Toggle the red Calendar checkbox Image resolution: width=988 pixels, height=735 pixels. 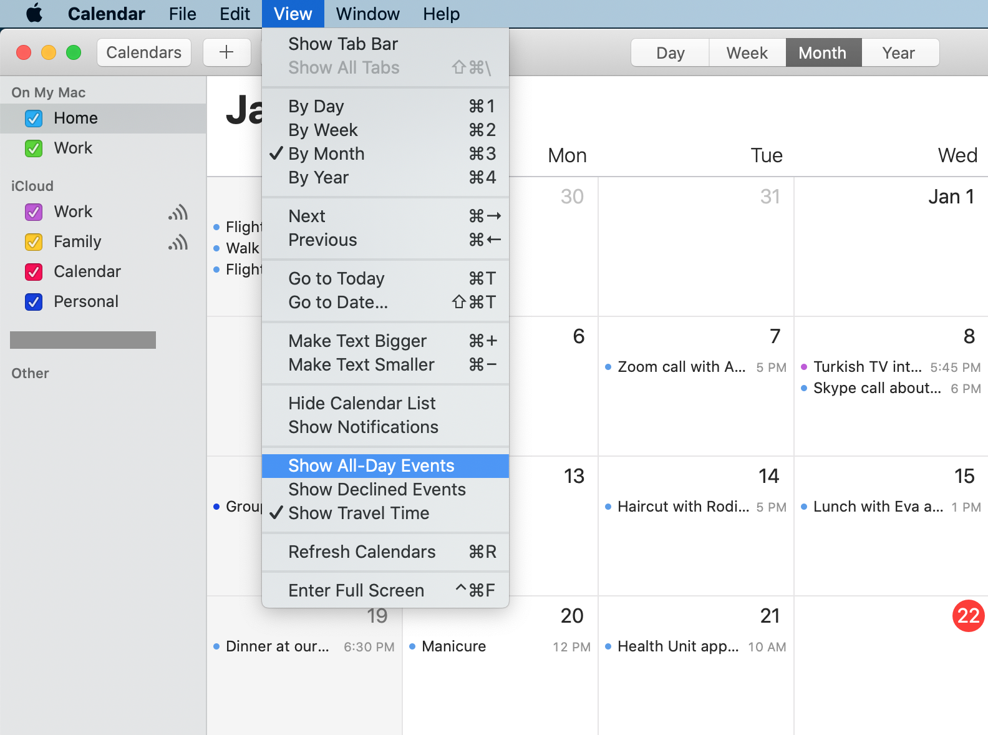34,272
